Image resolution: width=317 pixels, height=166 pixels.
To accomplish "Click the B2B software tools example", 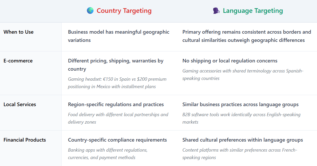I will (241, 118).
